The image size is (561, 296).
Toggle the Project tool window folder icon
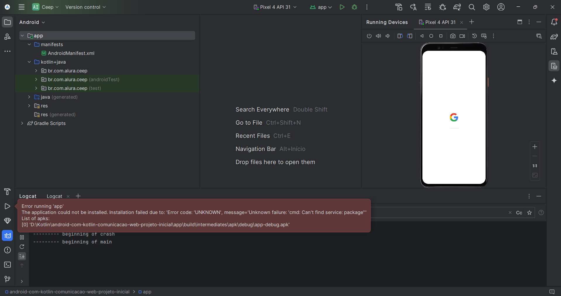click(x=7, y=22)
